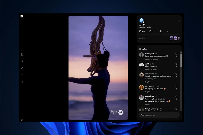The width and height of the screenshot is (203, 135).
Task: Open the bottom-left sidebar options icon
Action: [x=22, y=120]
